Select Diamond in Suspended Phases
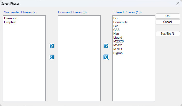 tap(11, 18)
